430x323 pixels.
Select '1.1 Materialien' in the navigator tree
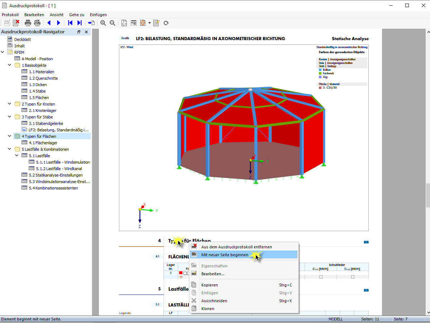[x=42, y=72]
